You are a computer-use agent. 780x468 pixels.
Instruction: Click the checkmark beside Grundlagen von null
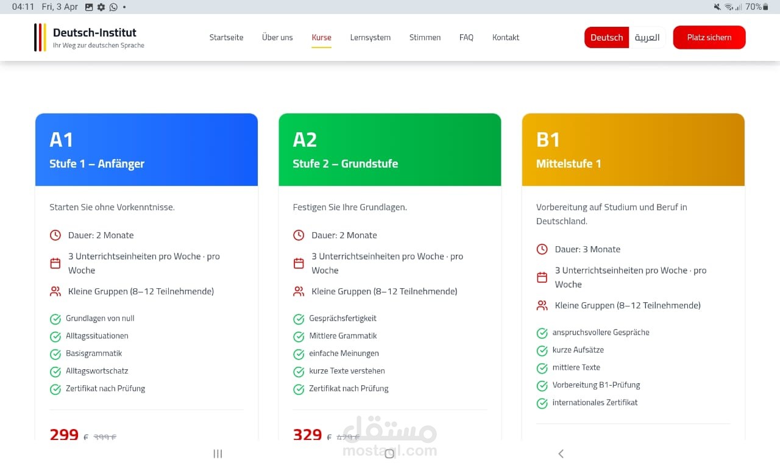click(55, 319)
